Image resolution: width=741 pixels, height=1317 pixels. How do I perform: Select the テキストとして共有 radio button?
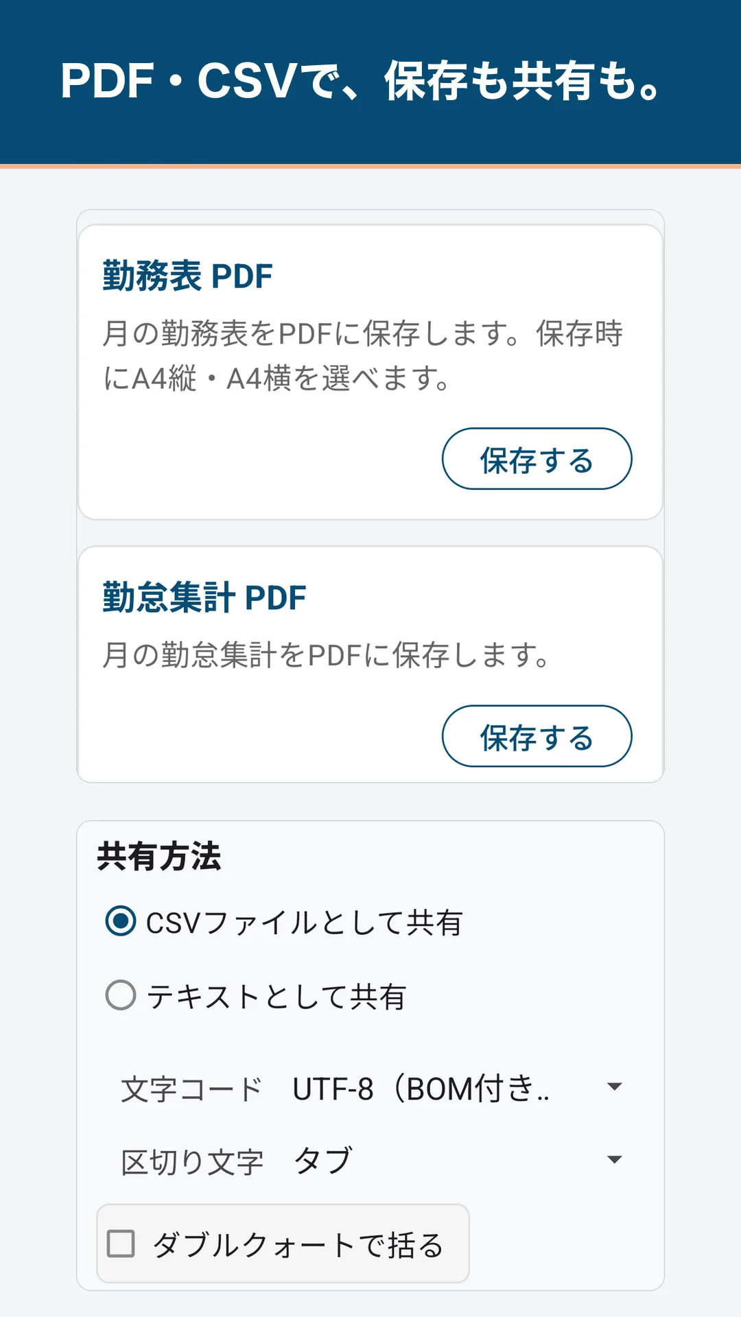[x=121, y=995]
